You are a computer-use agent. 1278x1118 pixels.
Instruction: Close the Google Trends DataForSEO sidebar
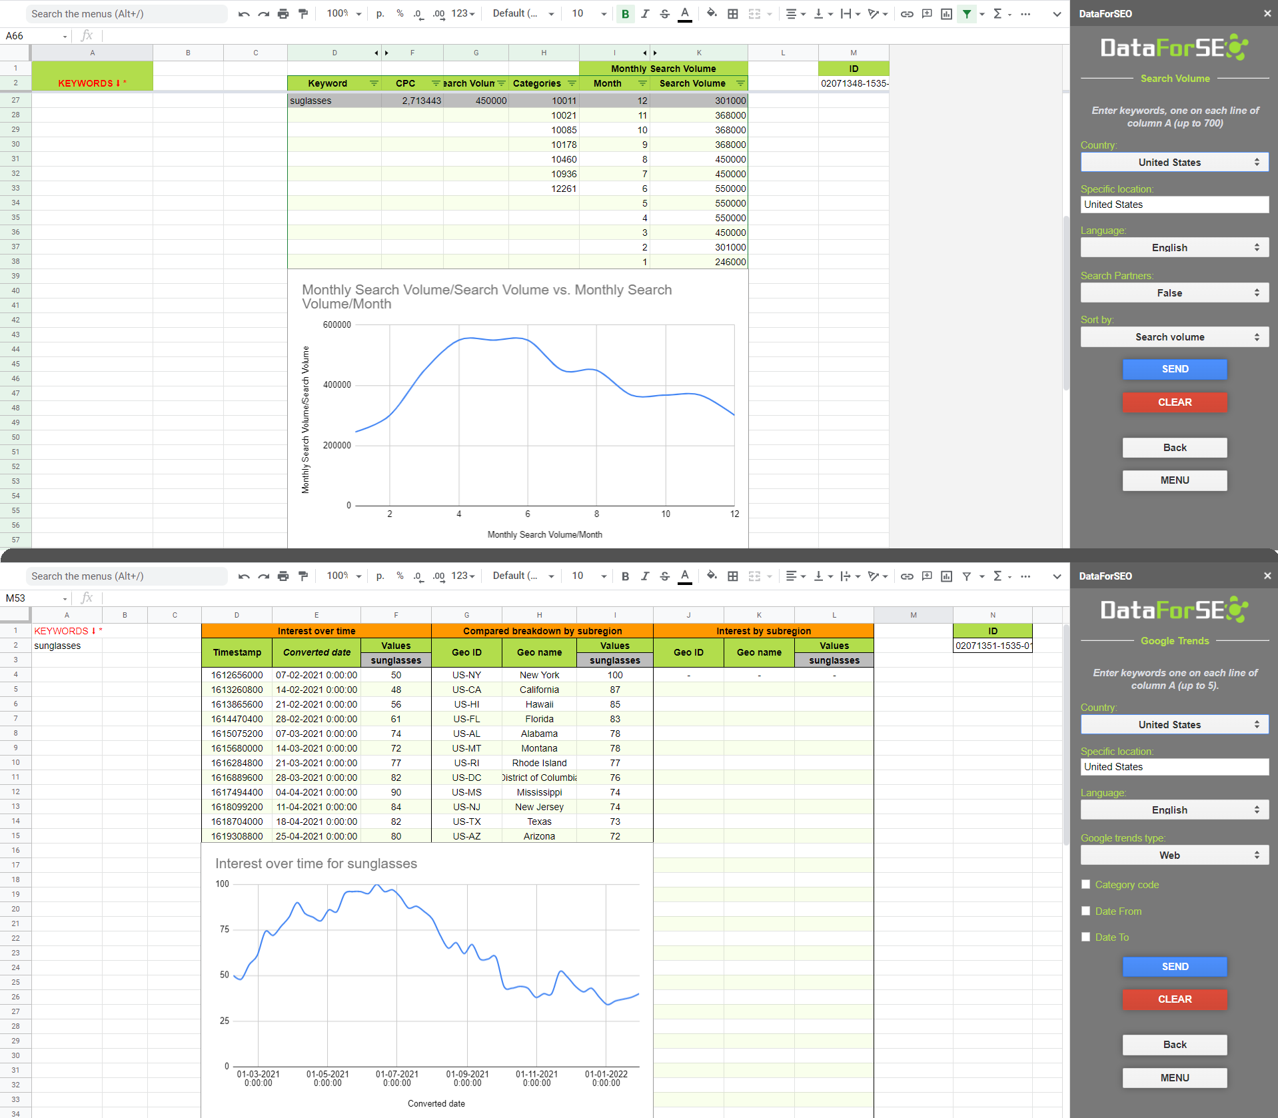[1267, 576]
